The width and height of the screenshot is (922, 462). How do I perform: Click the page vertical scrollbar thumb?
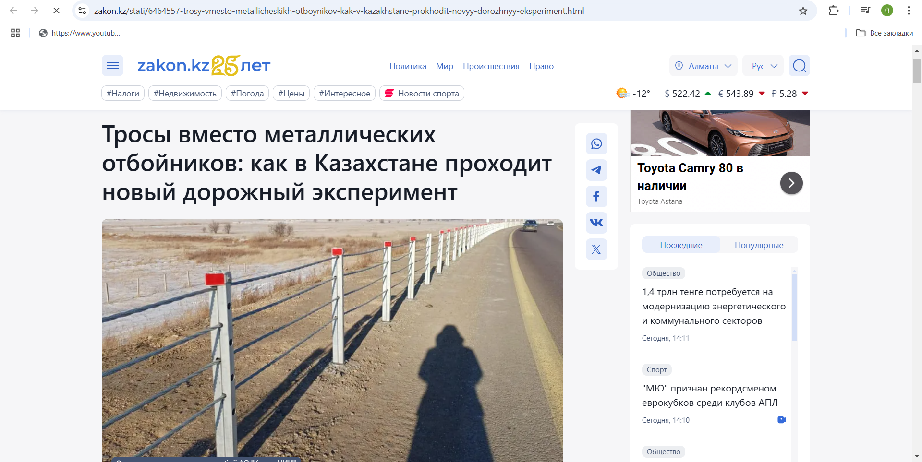[917, 71]
